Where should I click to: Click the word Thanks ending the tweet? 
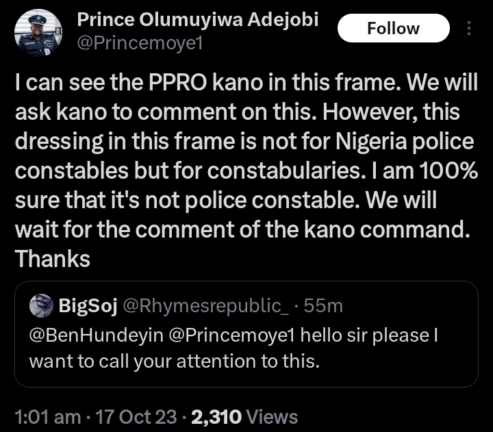[x=52, y=258]
